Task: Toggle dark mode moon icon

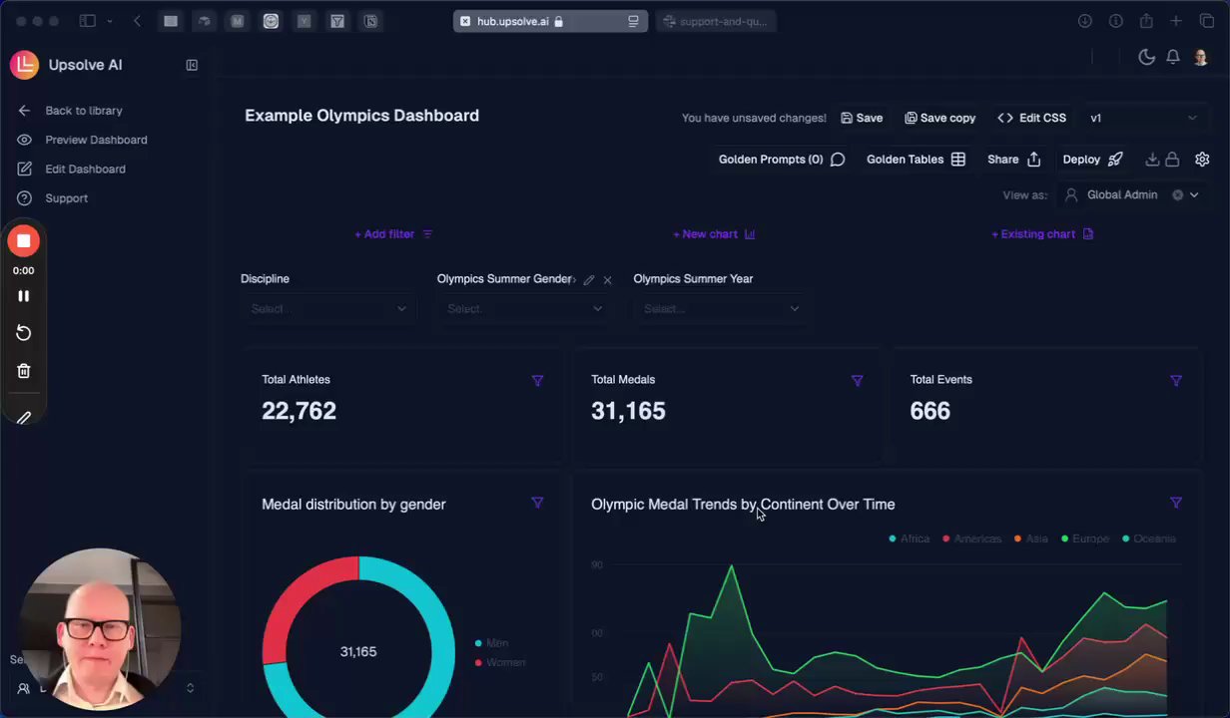Action: click(x=1146, y=57)
